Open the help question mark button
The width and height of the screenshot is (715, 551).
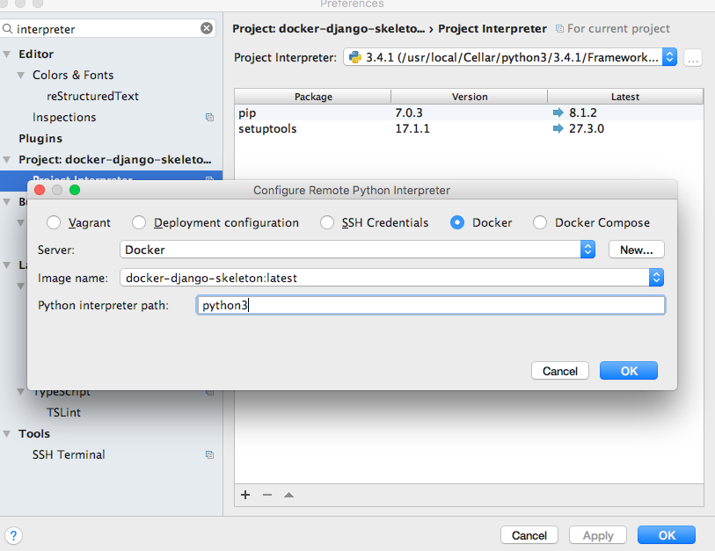[x=14, y=535]
